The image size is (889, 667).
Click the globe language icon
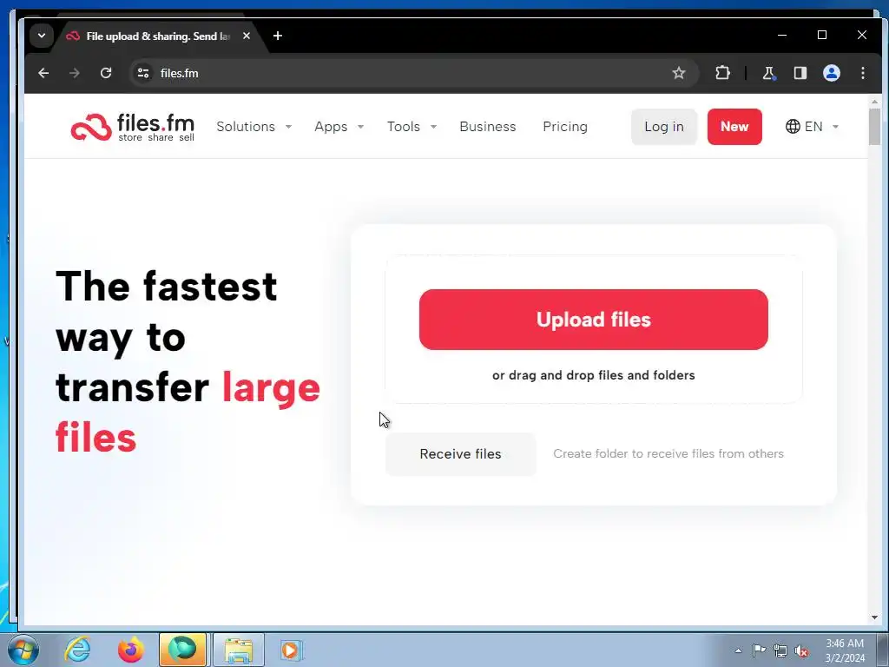tap(793, 127)
